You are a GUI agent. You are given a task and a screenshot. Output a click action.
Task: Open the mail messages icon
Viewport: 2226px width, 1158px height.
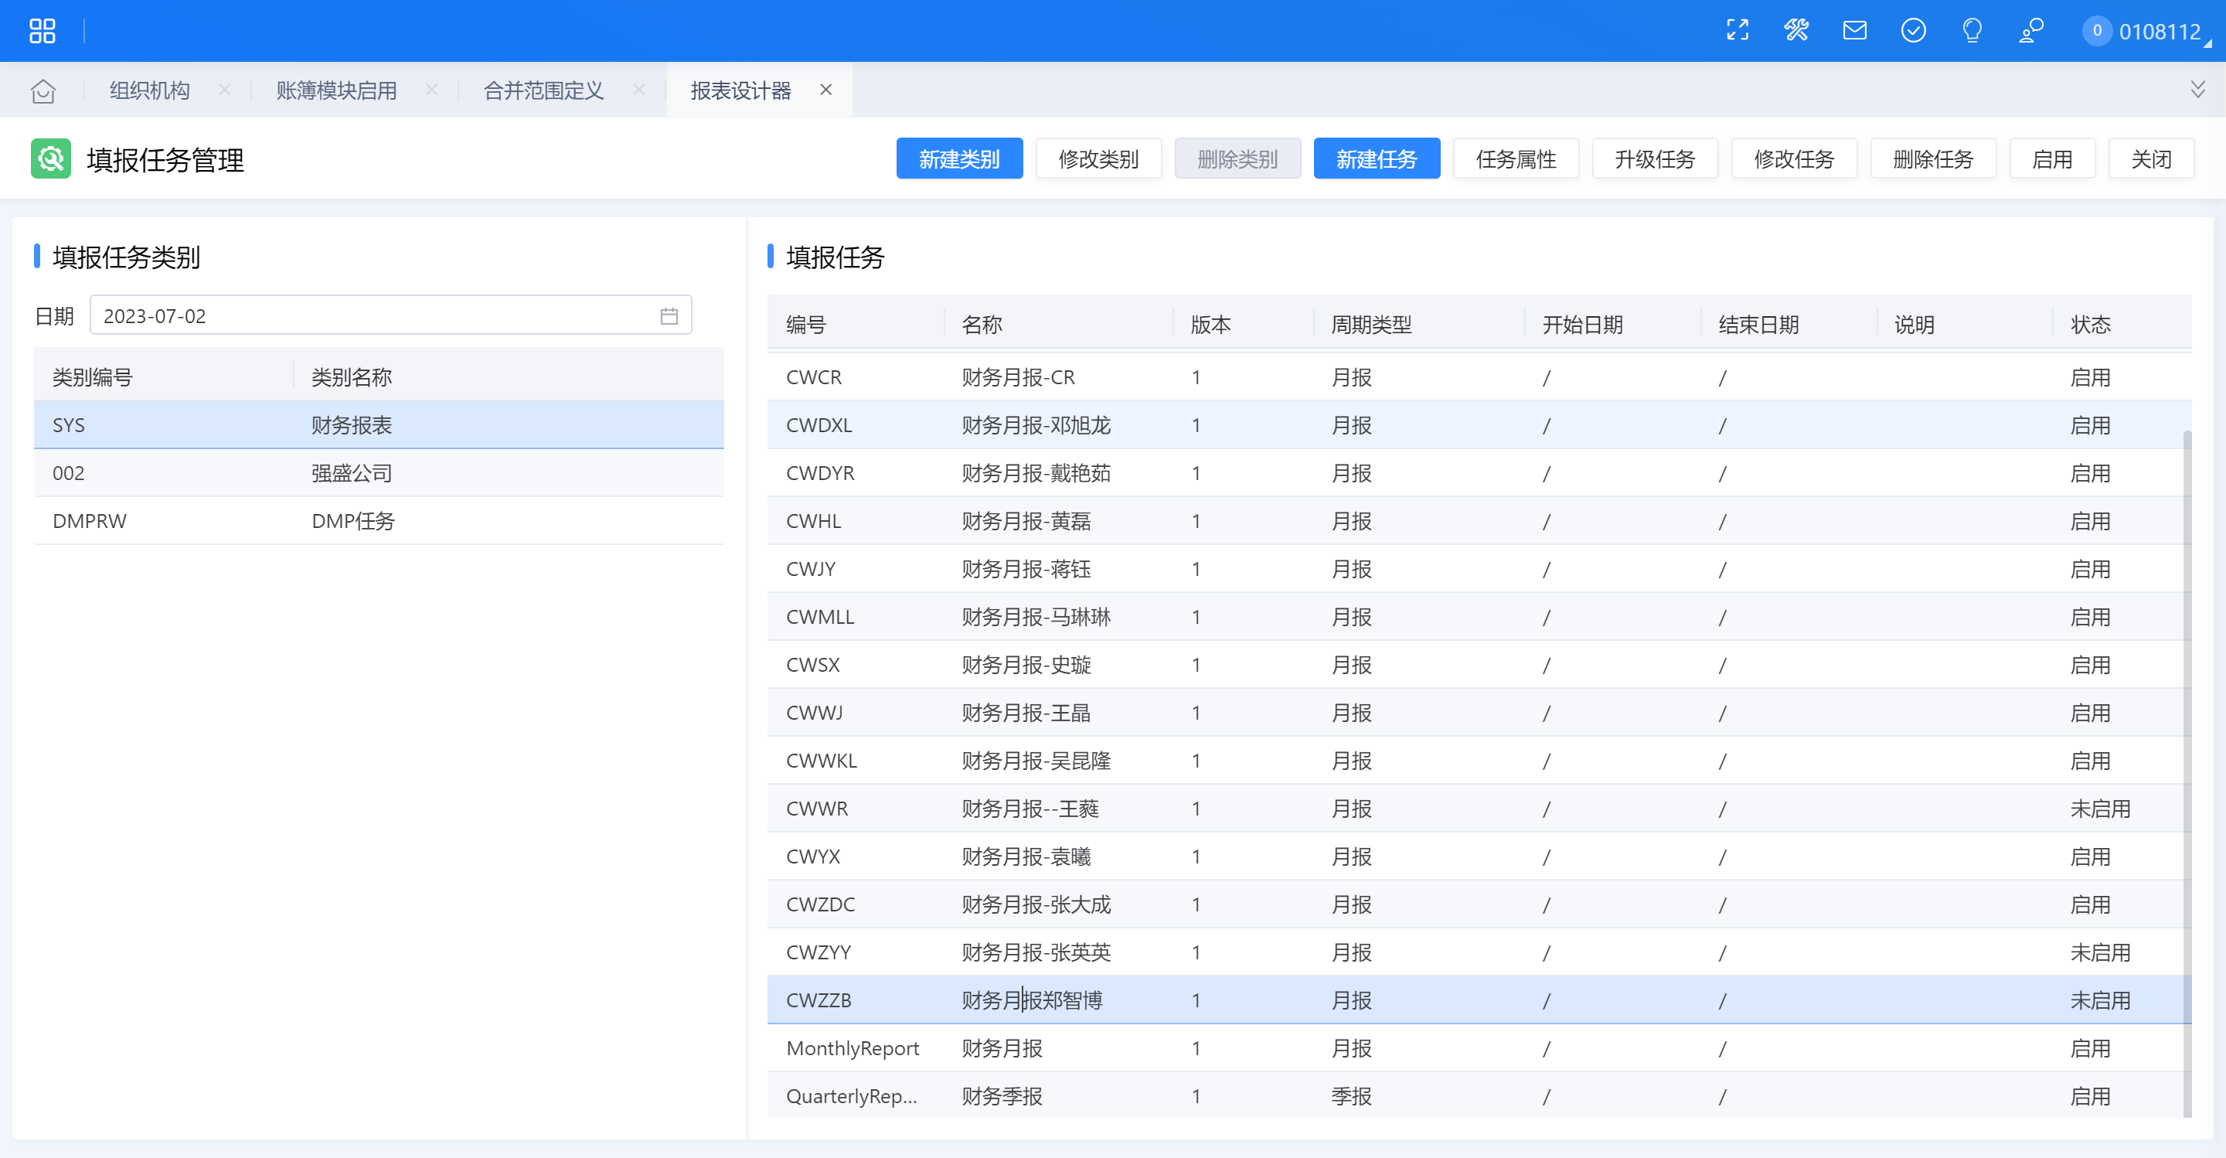coord(1854,31)
